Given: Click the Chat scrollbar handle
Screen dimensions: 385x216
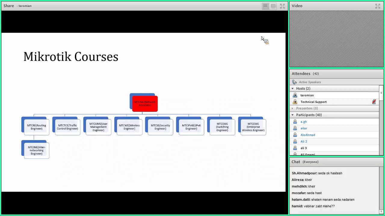Looking at the screenshot, I should 381,211.
